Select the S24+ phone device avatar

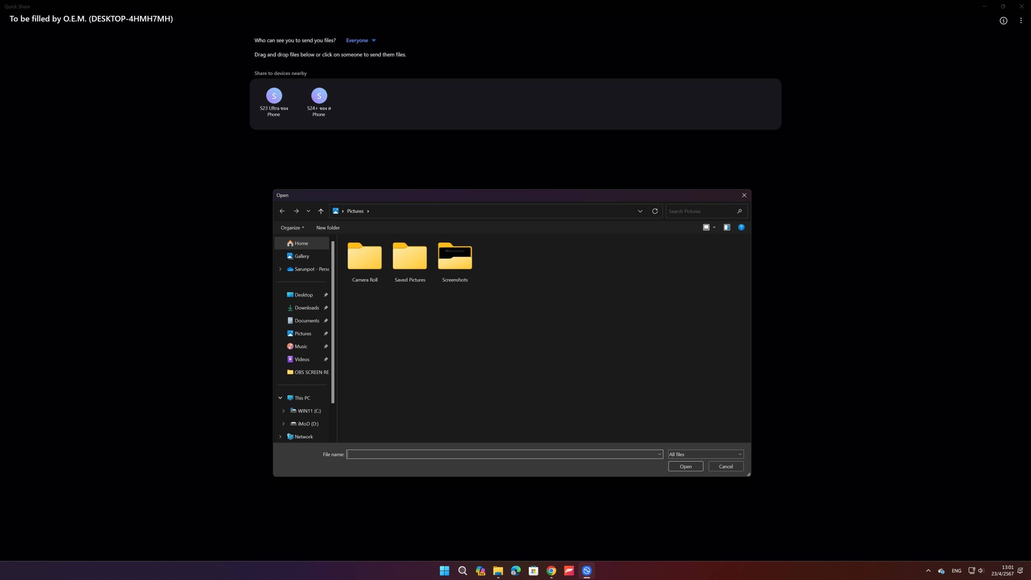319,96
